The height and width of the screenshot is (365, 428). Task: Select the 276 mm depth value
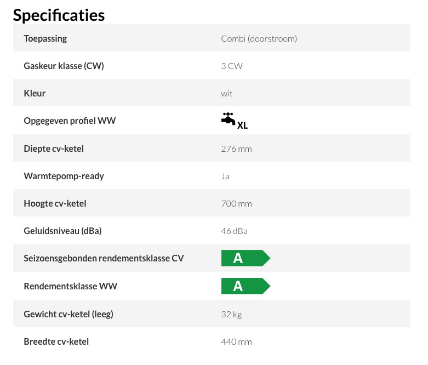coord(236,149)
